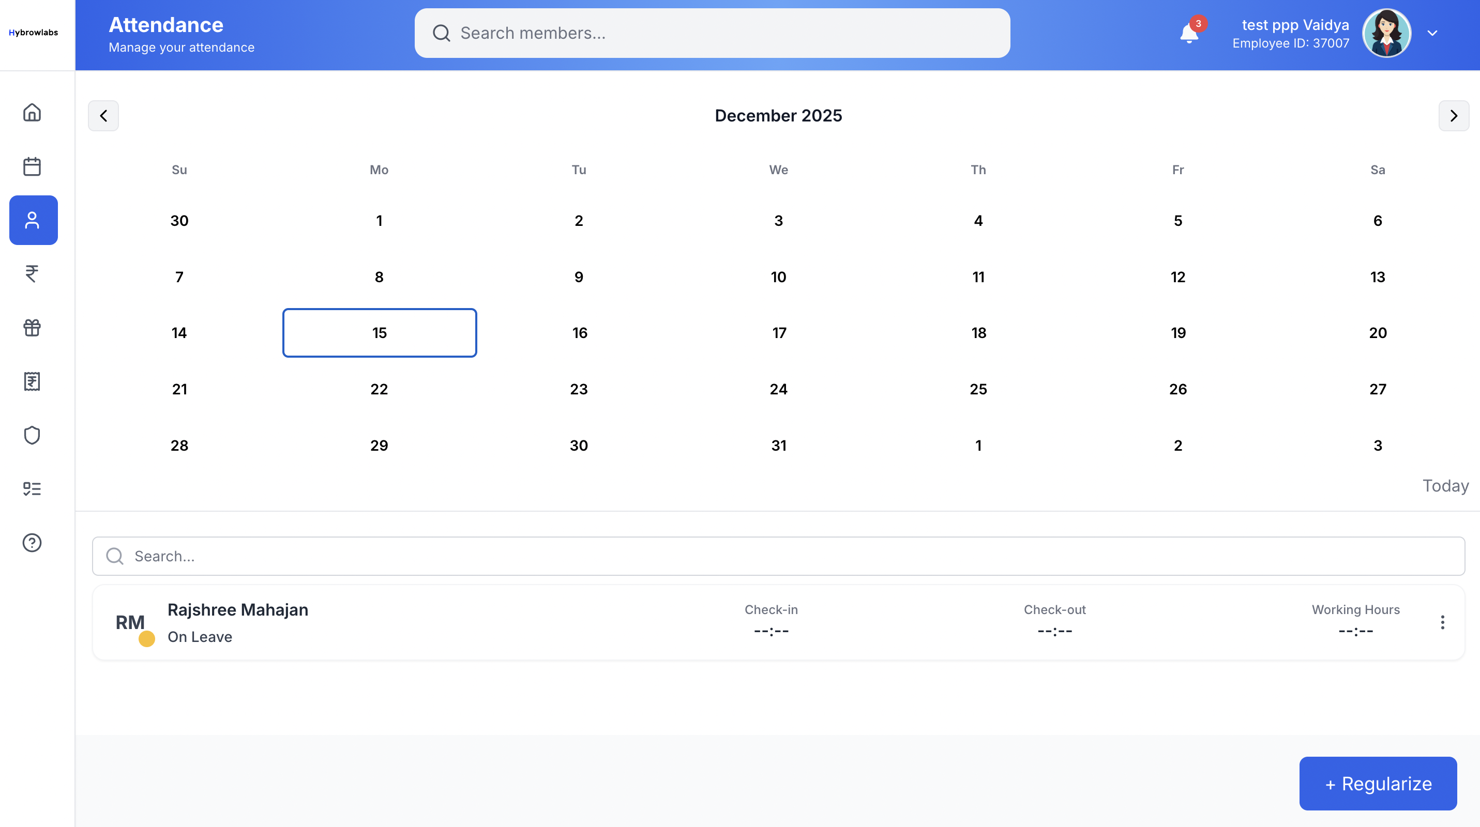Click the Working Hours column label
Viewport: 1480px width, 827px height.
[1356, 610]
